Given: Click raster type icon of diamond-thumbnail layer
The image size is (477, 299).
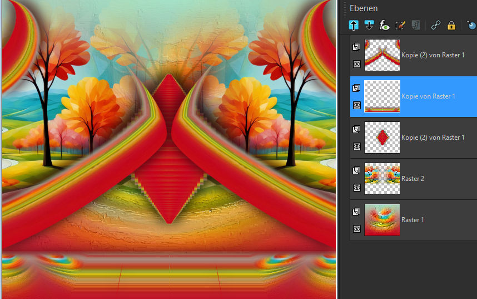Looking at the screenshot, I should pos(356,129).
